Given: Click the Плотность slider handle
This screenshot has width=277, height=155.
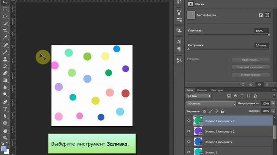Looking at the screenshot, I should pos(269,35).
